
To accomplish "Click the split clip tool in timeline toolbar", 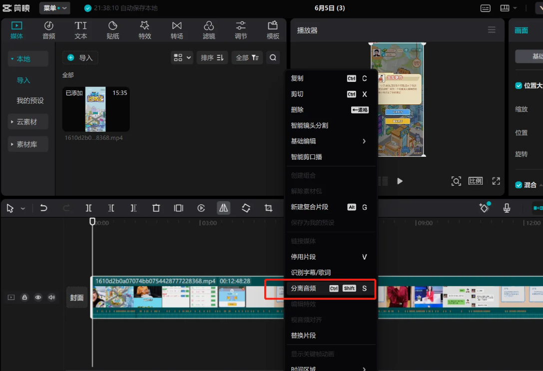I will click(x=88, y=208).
